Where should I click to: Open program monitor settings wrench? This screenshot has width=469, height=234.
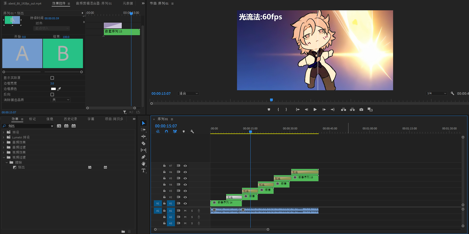click(x=452, y=93)
